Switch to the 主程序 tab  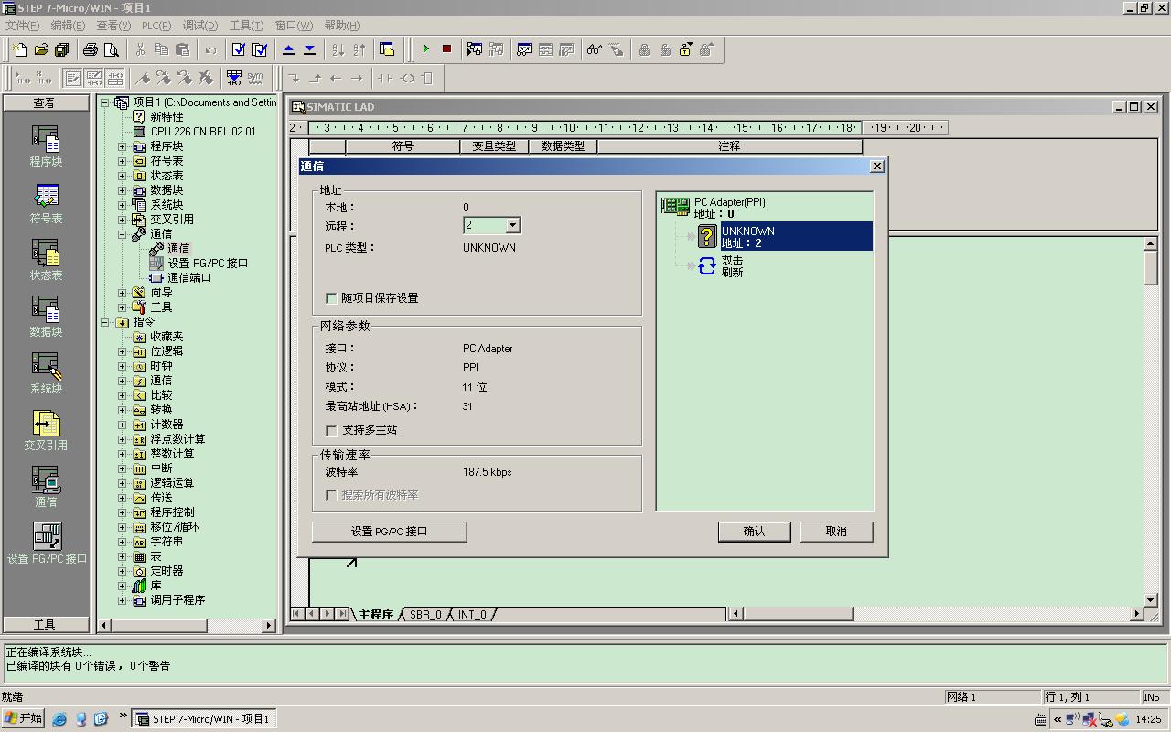pos(375,615)
